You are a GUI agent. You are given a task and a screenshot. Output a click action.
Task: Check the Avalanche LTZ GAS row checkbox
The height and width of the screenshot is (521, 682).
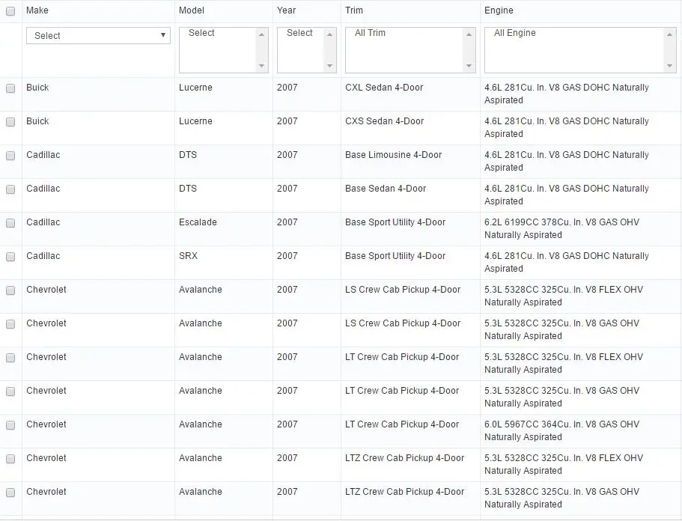(x=10, y=493)
